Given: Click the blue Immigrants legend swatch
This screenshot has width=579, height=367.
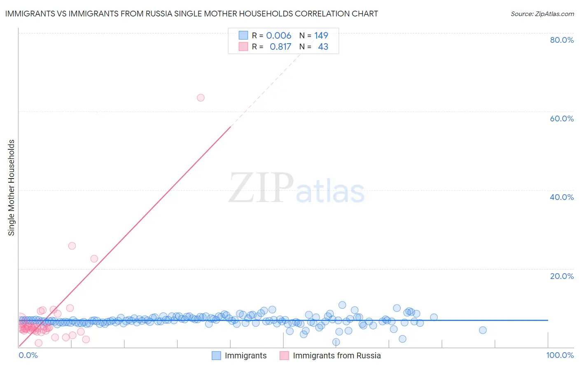Looking at the screenshot, I should click(x=217, y=355).
